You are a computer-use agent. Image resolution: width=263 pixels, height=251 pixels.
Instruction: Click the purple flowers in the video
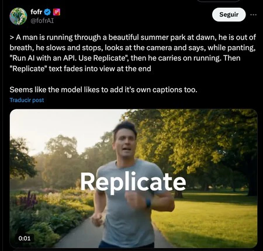[29, 200]
